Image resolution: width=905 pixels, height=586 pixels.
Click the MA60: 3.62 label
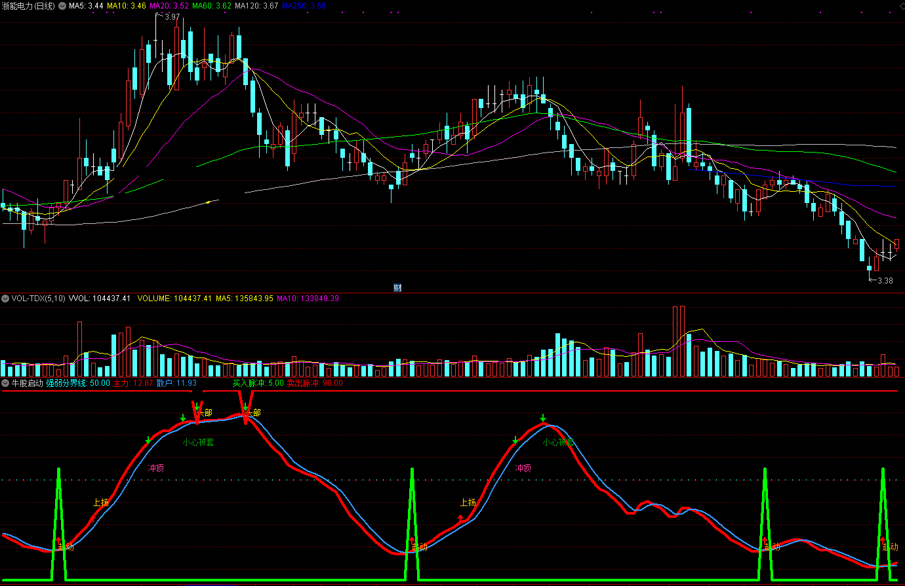[212, 6]
